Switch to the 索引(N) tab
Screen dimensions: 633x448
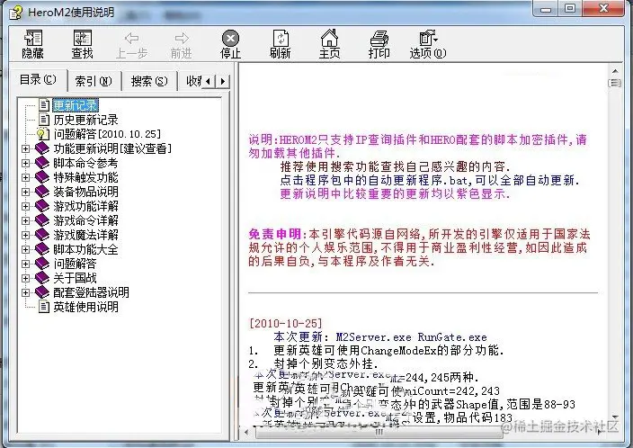pyautogui.click(x=94, y=81)
